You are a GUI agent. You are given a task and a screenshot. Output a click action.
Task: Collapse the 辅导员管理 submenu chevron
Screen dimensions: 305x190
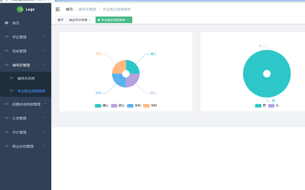tap(45, 65)
